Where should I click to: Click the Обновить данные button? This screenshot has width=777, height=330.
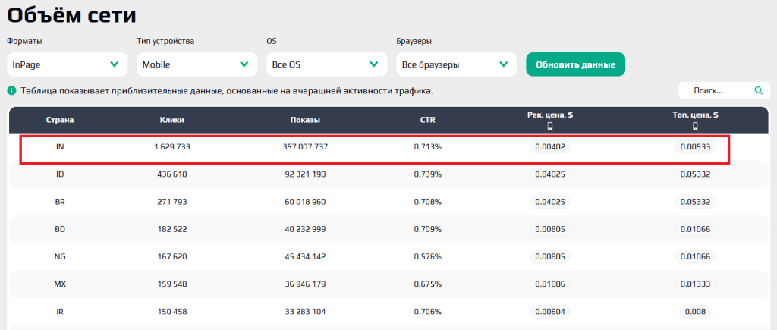pos(575,64)
